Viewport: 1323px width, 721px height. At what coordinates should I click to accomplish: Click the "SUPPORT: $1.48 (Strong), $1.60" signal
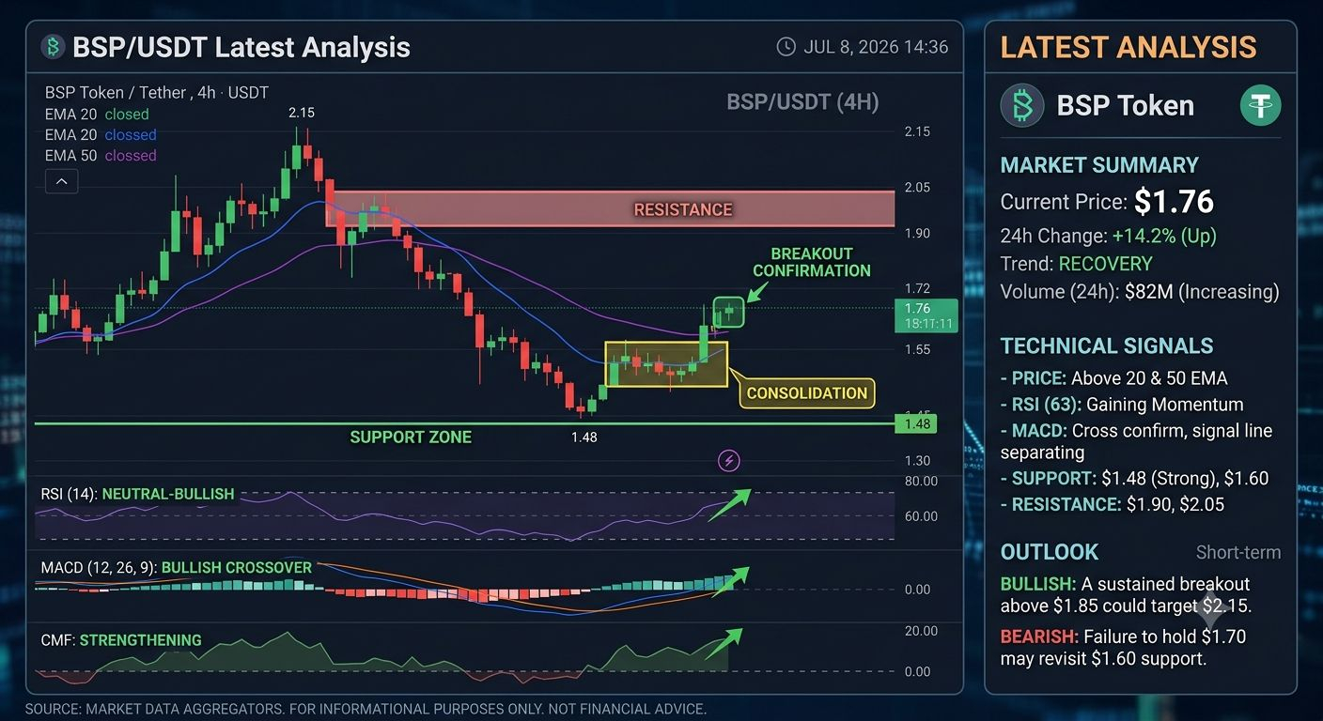click(x=1134, y=478)
